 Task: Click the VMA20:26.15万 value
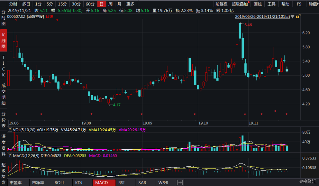coord(132,130)
